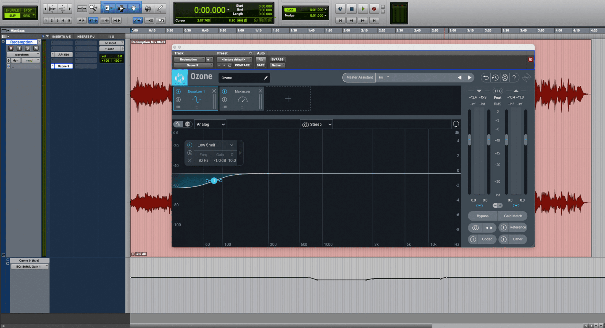Open Ozone help question mark
Screen dimensions: 605x328
pyautogui.click(x=514, y=78)
